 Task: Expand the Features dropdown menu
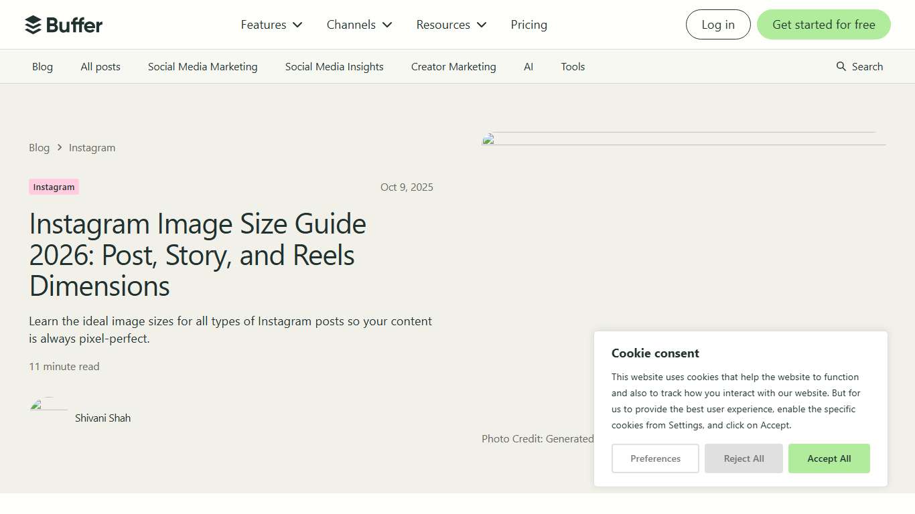tap(271, 25)
